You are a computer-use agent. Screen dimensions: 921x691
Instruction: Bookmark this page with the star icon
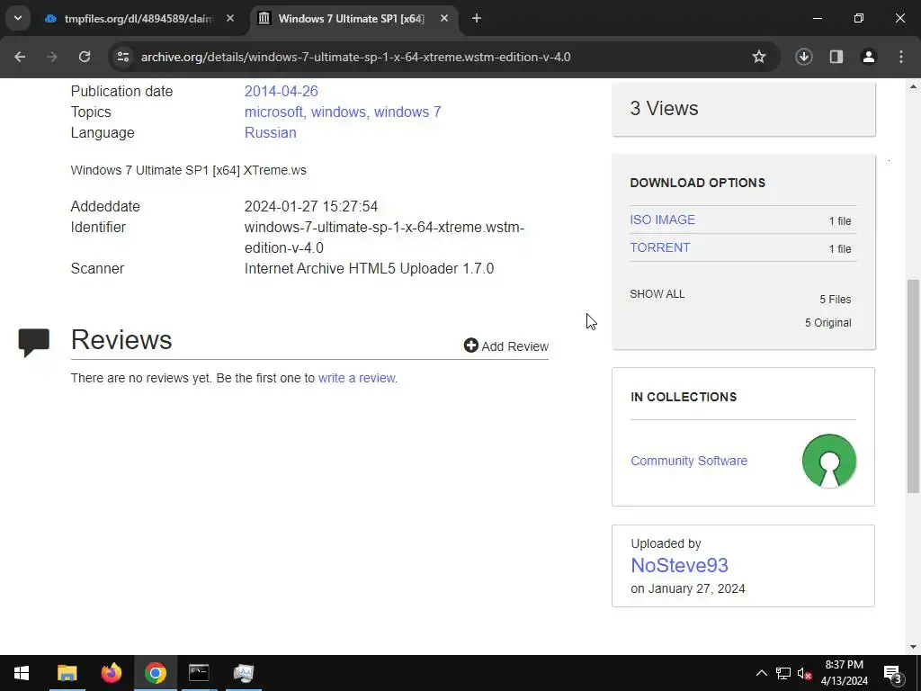pos(759,57)
